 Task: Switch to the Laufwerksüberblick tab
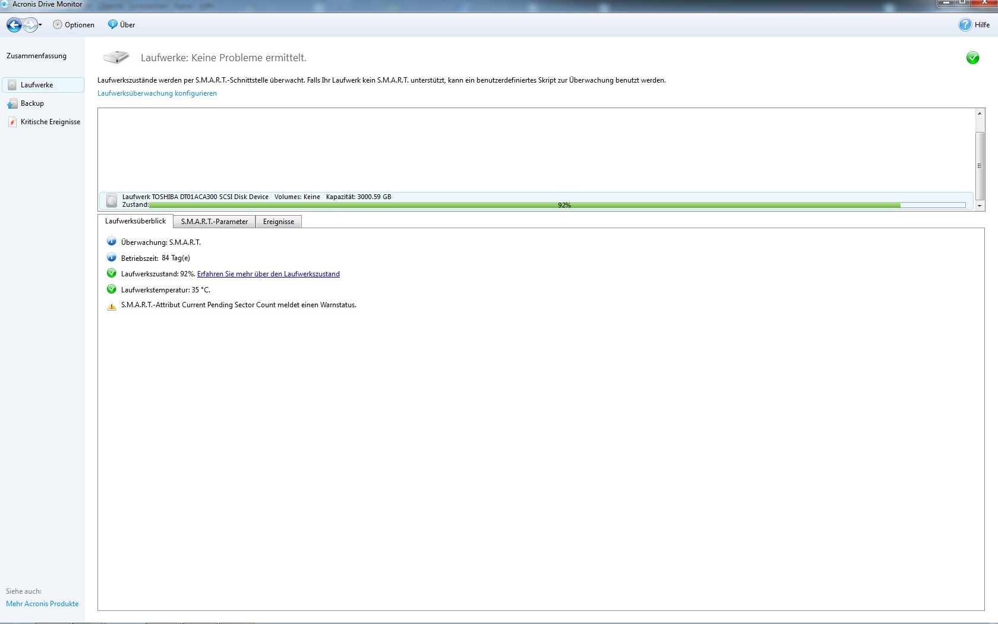[135, 221]
